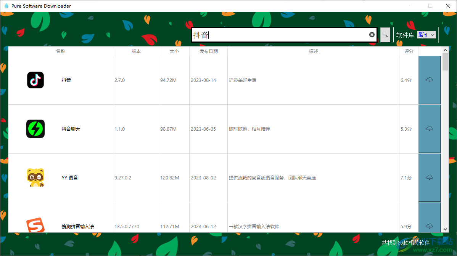Sort by the 评分 column header
This screenshot has width=457, height=256.
coord(409,51)
